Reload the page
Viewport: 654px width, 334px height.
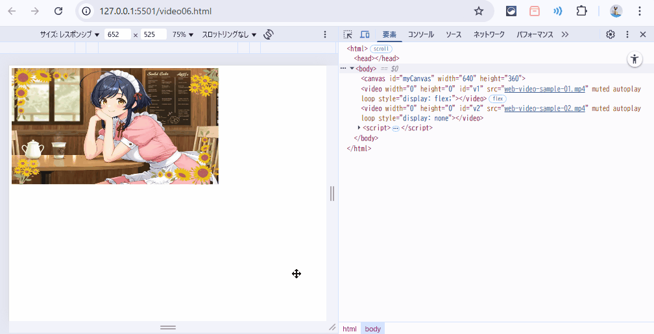pyautogui.click(x=58, y=11)
